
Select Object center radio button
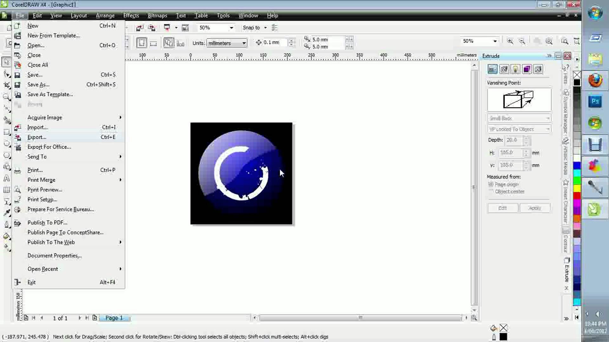(x=491, y=191)
